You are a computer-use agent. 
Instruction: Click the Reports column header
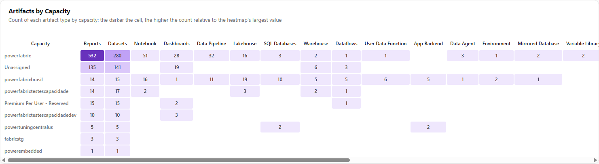[x=92, y=44]
